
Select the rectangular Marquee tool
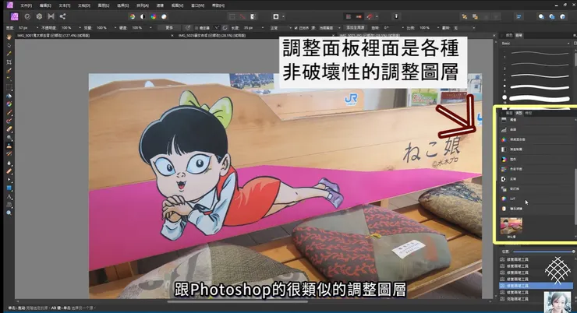click(x=9, y=87)
